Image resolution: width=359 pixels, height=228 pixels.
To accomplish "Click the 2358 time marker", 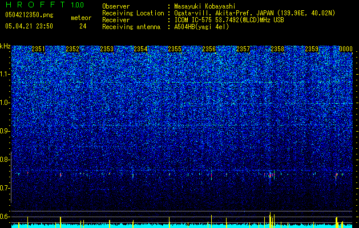I will click(277, 49).
